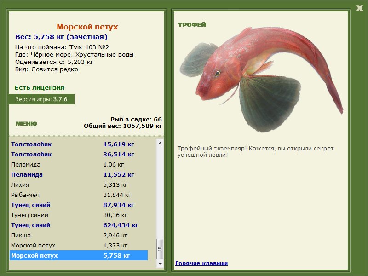Click the Морской петух trophy fish image
Image resolution: width=368 pixels, height=276 pixels.
tap(262, 79)
